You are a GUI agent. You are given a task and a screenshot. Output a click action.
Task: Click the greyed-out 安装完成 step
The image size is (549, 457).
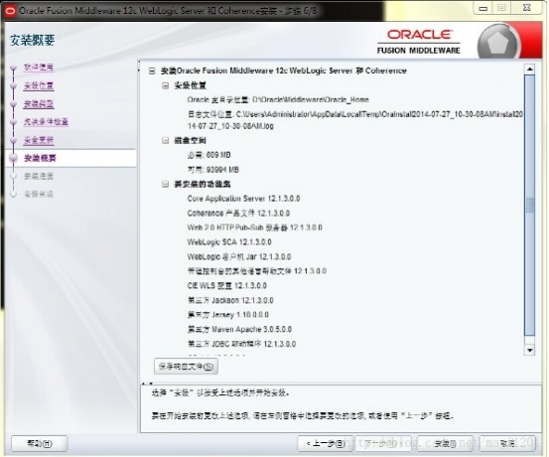(x=39, y=194)
